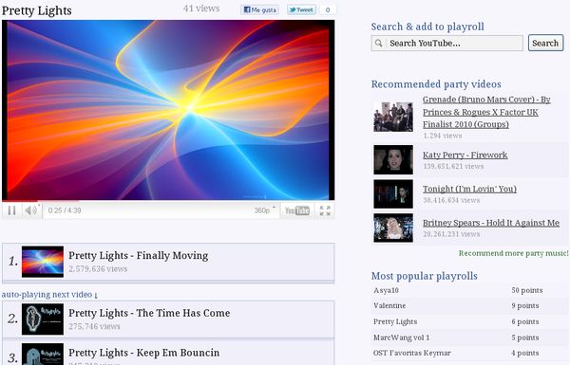Open Grenade (Bruno Mars Cover) video link
This screenshot has height=365, width=570.
pyautogui.click(x=486, y=112)
